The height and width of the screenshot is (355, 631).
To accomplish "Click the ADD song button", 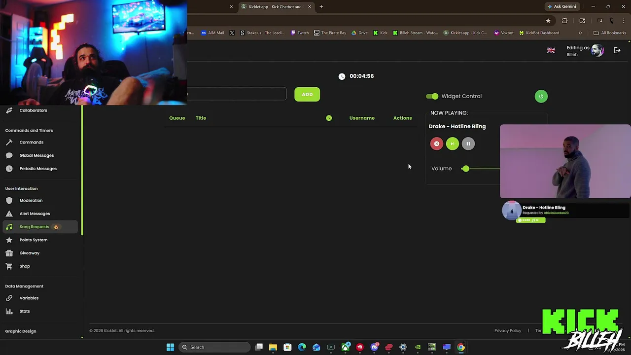I will (x=307, y=94).
